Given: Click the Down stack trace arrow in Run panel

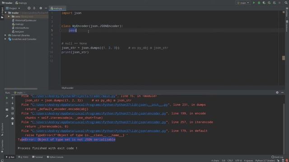Looking at the screenshot, I should pos(13,103).
